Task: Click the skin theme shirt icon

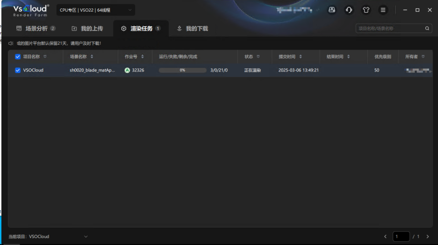Action: [x=366, y=10]
